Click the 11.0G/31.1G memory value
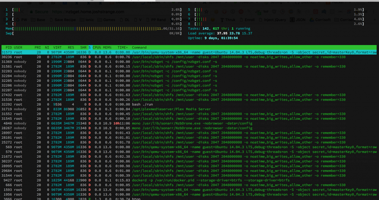Image resolution: width=379 pixels, height=200 pixels. (x=169, y=28)
